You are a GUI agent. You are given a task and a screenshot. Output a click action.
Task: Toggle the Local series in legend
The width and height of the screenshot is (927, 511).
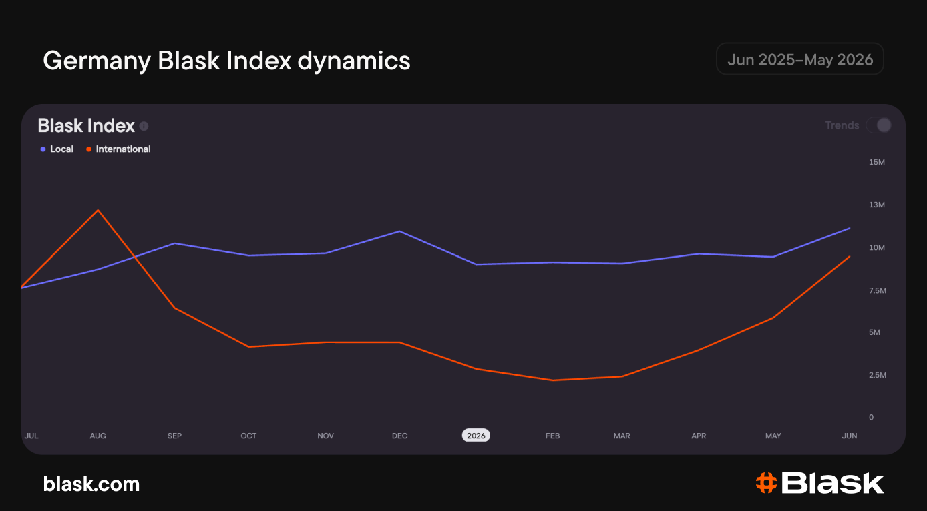tap(57, 149)
